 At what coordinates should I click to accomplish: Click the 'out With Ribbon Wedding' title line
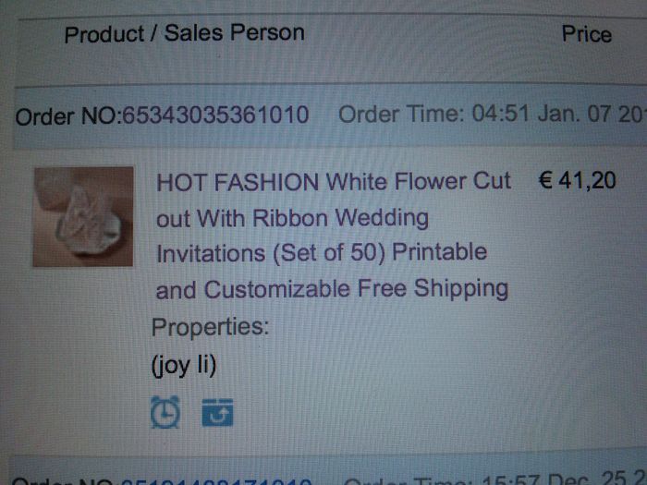pos(292,218)
